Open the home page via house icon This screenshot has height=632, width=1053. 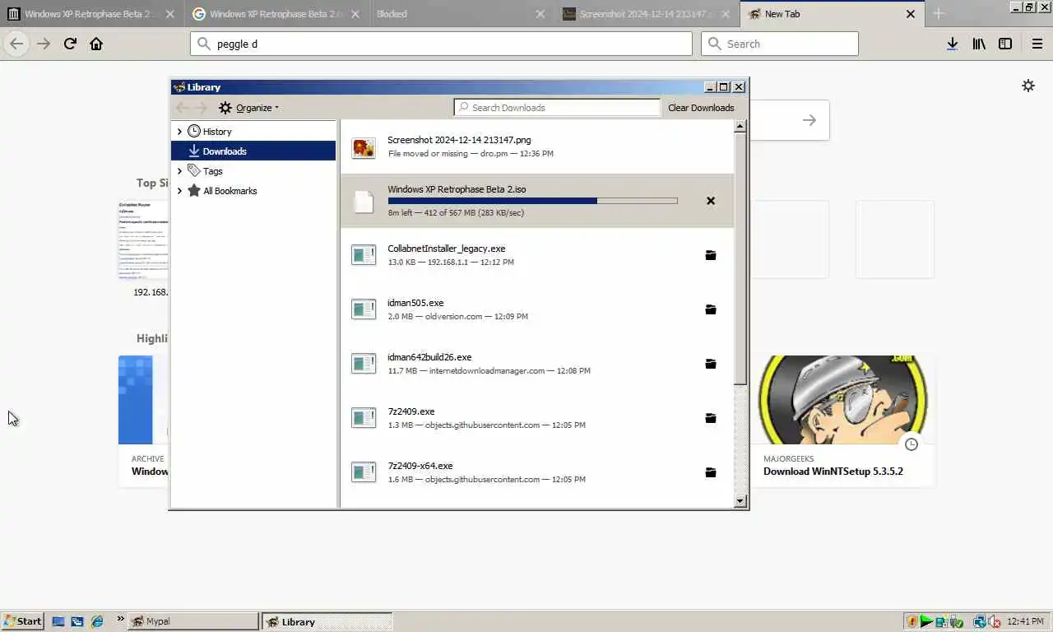point(96,44)
